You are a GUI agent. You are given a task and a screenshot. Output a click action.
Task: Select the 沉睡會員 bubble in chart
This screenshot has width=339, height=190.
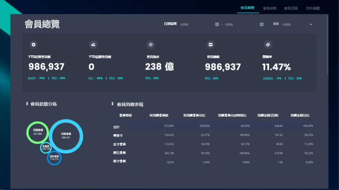pyautogui.click(x=66, y=136)
